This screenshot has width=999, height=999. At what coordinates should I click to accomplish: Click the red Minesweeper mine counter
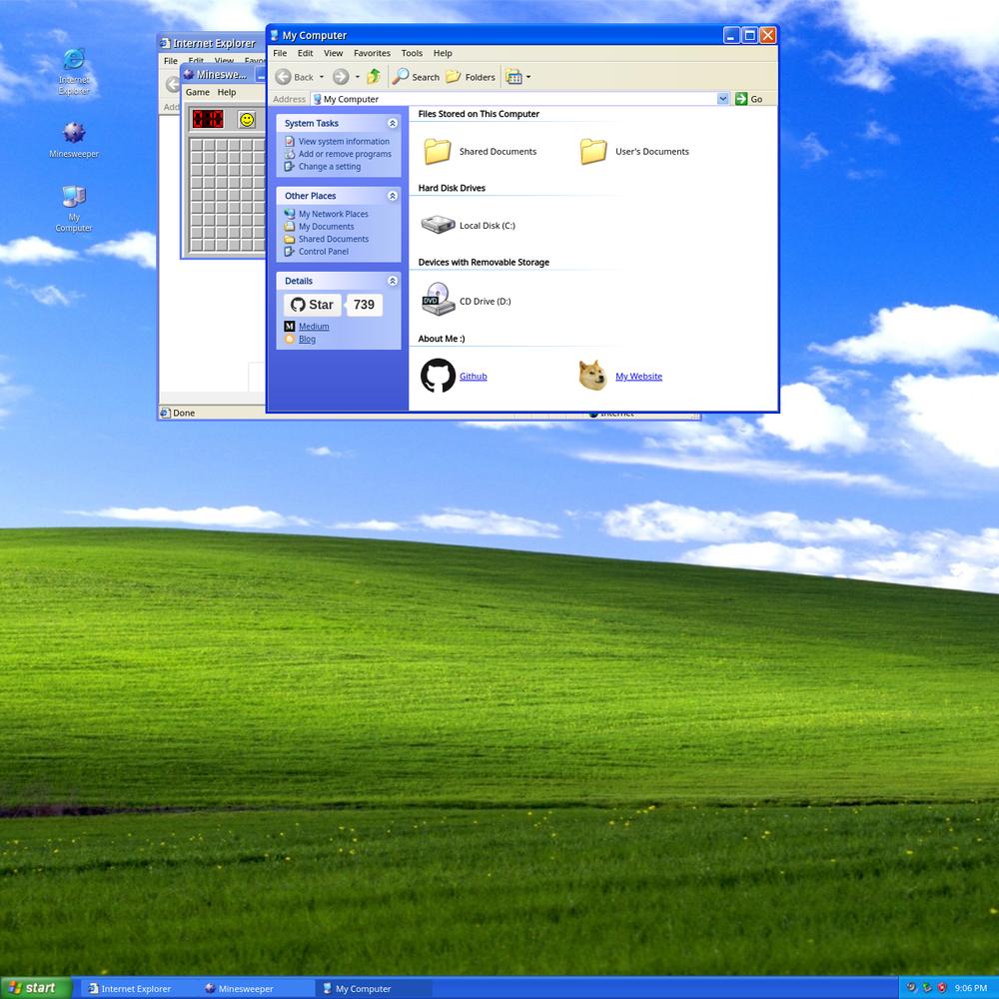(208, 119)
